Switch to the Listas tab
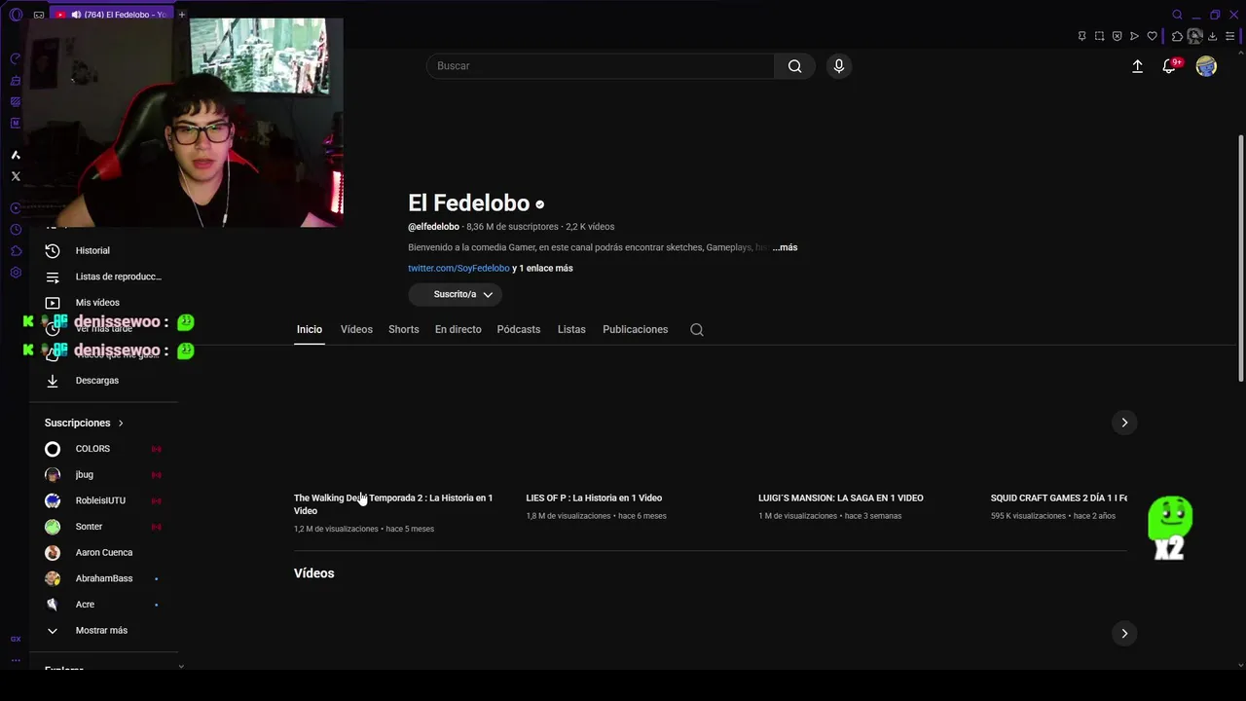 click(571, 330)
